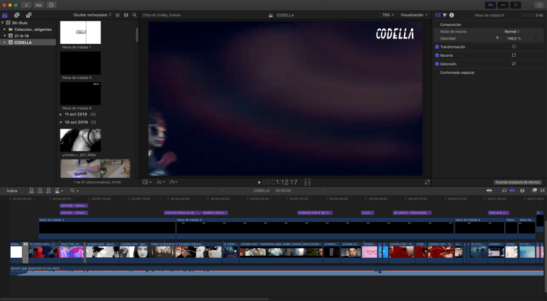Image resolution: width=547 pixels, height=301 pixels.
Task: Uncheck the Transformación checkbox
Action: tap(437, 47)
